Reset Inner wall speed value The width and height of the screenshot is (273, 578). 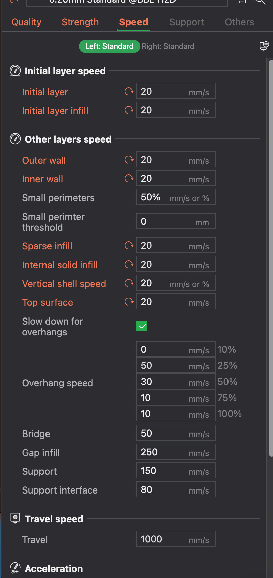(x=129, y=178)
